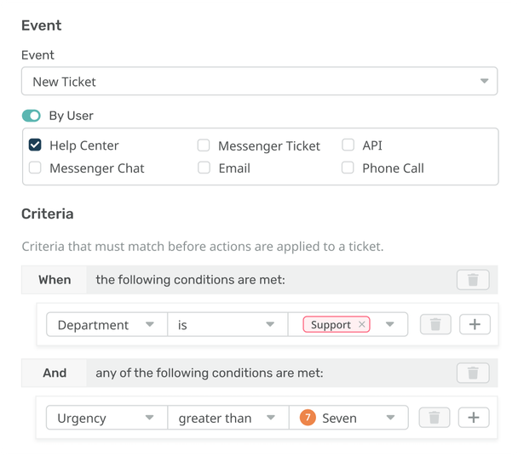Add a condition after Department row
Viewport: 518px width, 456px height.
(x=475, y=324)
